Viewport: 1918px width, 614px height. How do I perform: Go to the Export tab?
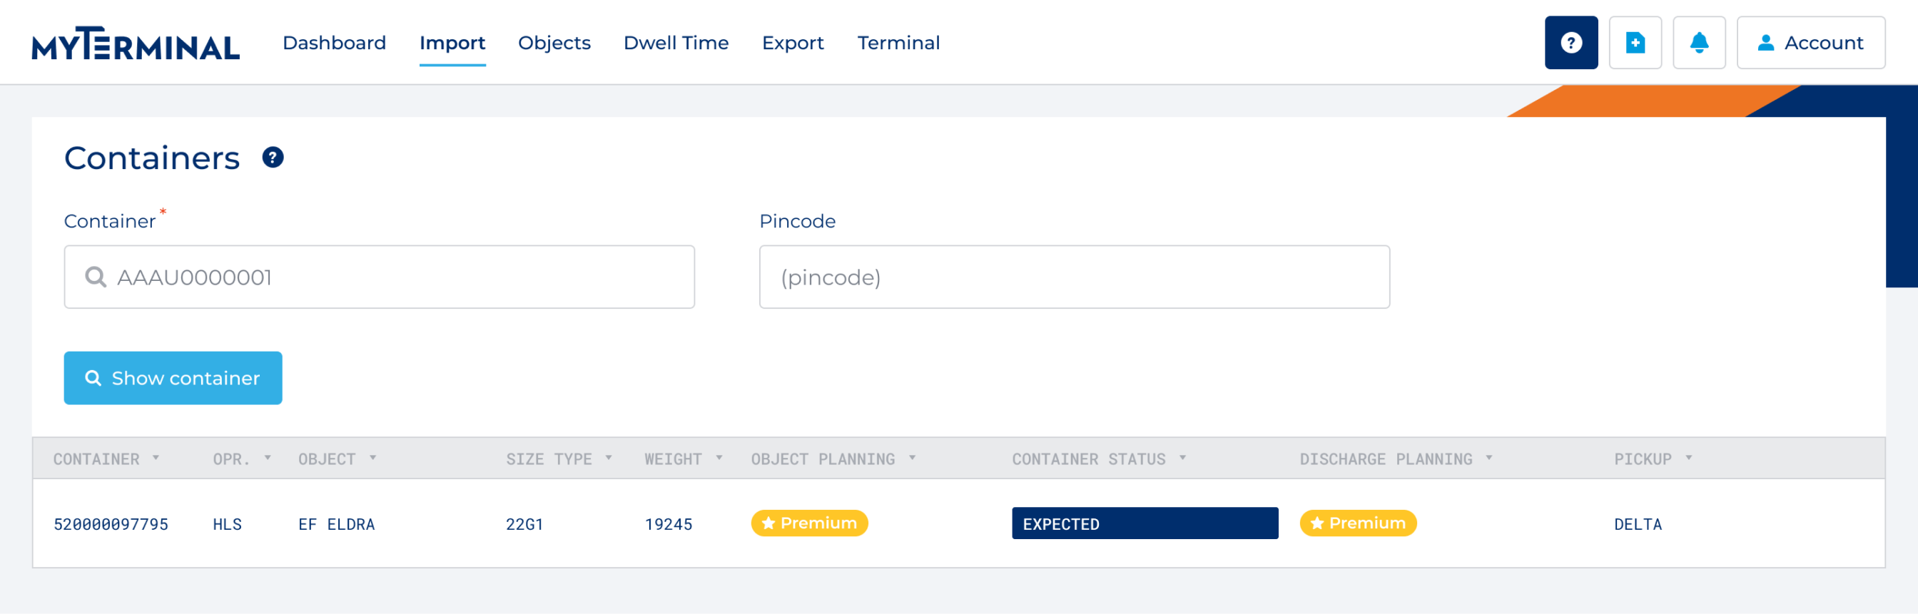point(792,44)
